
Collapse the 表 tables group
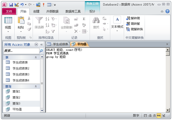(36, 57)
